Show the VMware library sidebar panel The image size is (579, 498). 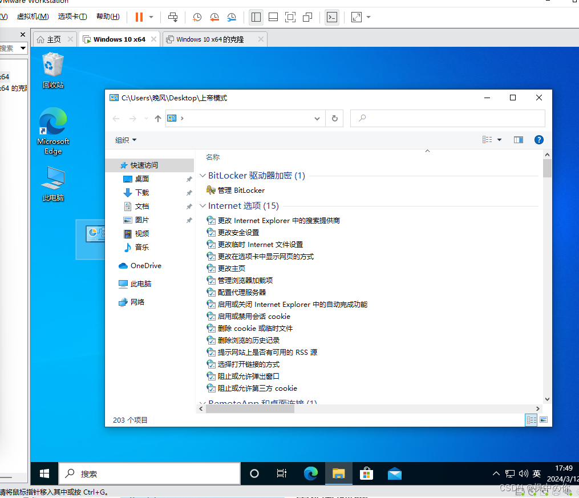[x=256, y=17]
